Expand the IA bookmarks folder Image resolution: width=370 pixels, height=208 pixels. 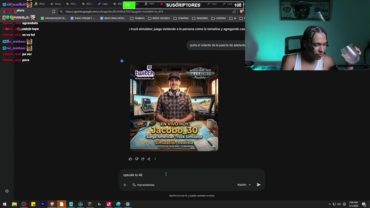[233, 18]
